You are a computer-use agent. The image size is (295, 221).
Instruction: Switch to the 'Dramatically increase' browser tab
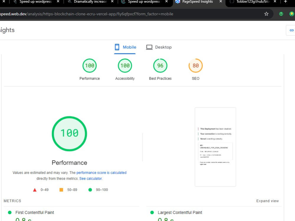click(x=90, y=2)
